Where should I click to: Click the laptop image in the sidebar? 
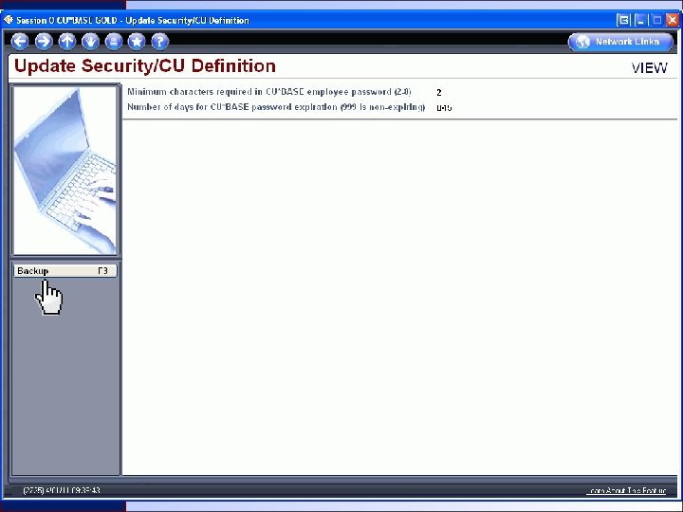click(65, 171)
